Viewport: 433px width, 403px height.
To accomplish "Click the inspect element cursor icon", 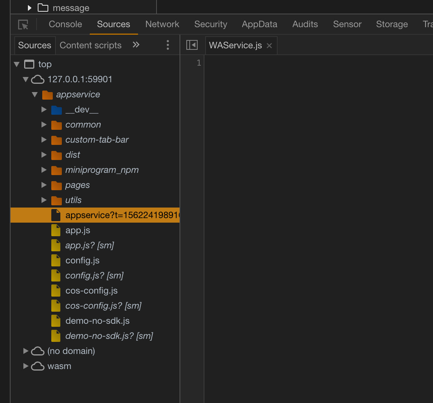I will pyautogui.click(x=23, y=25).
